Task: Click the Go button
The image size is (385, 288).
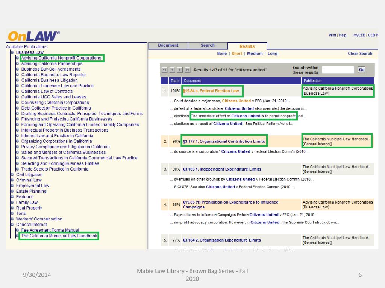Action: click(x=362, y=70)
